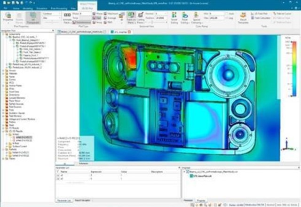This screenshot has width=301, height=207.
Task: Open the Normal direction dropdown
Action: pyautogui.click(x=161, y=14)
